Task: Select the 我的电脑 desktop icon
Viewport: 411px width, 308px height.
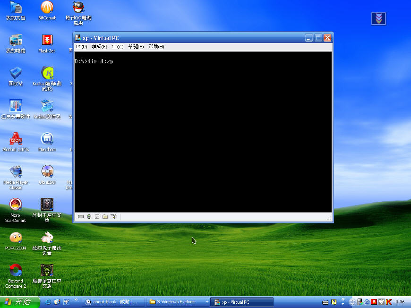Action: [x=16, y=44]
